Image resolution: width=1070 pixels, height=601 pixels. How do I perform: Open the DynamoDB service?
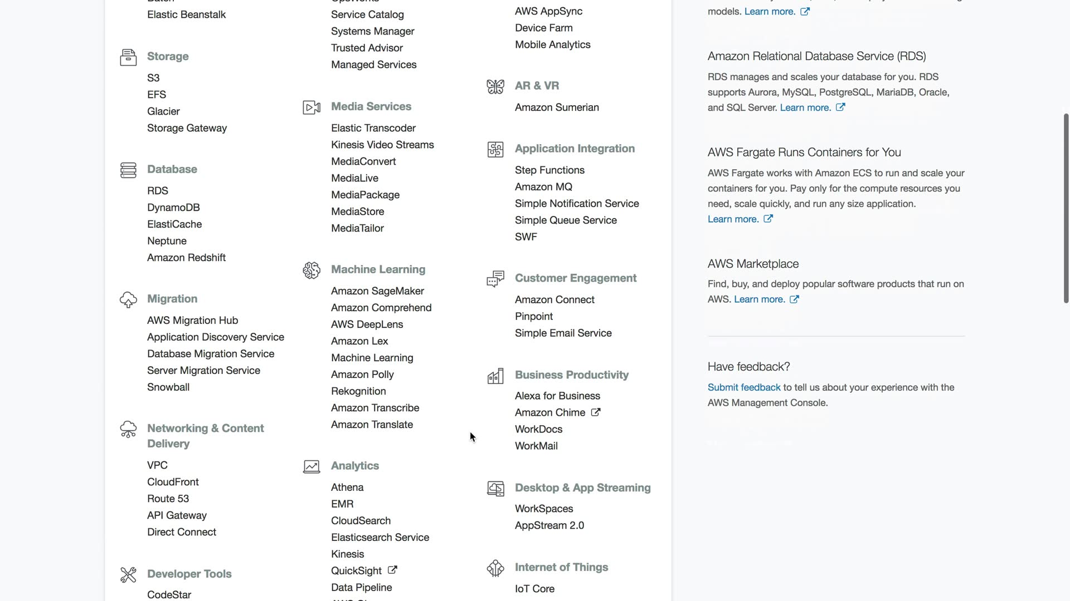pos(173,208)
